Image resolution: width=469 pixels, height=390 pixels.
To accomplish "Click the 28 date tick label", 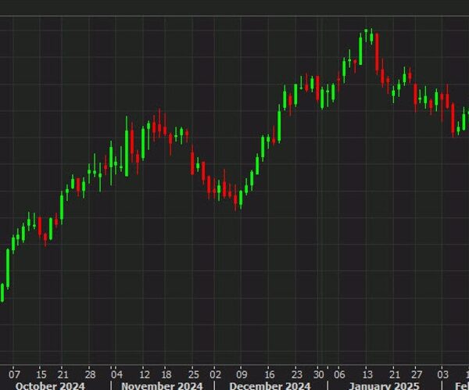I will coord(90,374).
